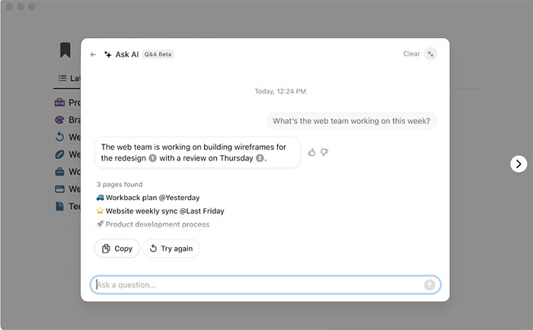Image resolution: width=533 pixels, height=330 pixels.
Task: Open citation reference number 2
Action: click(260, 158)
